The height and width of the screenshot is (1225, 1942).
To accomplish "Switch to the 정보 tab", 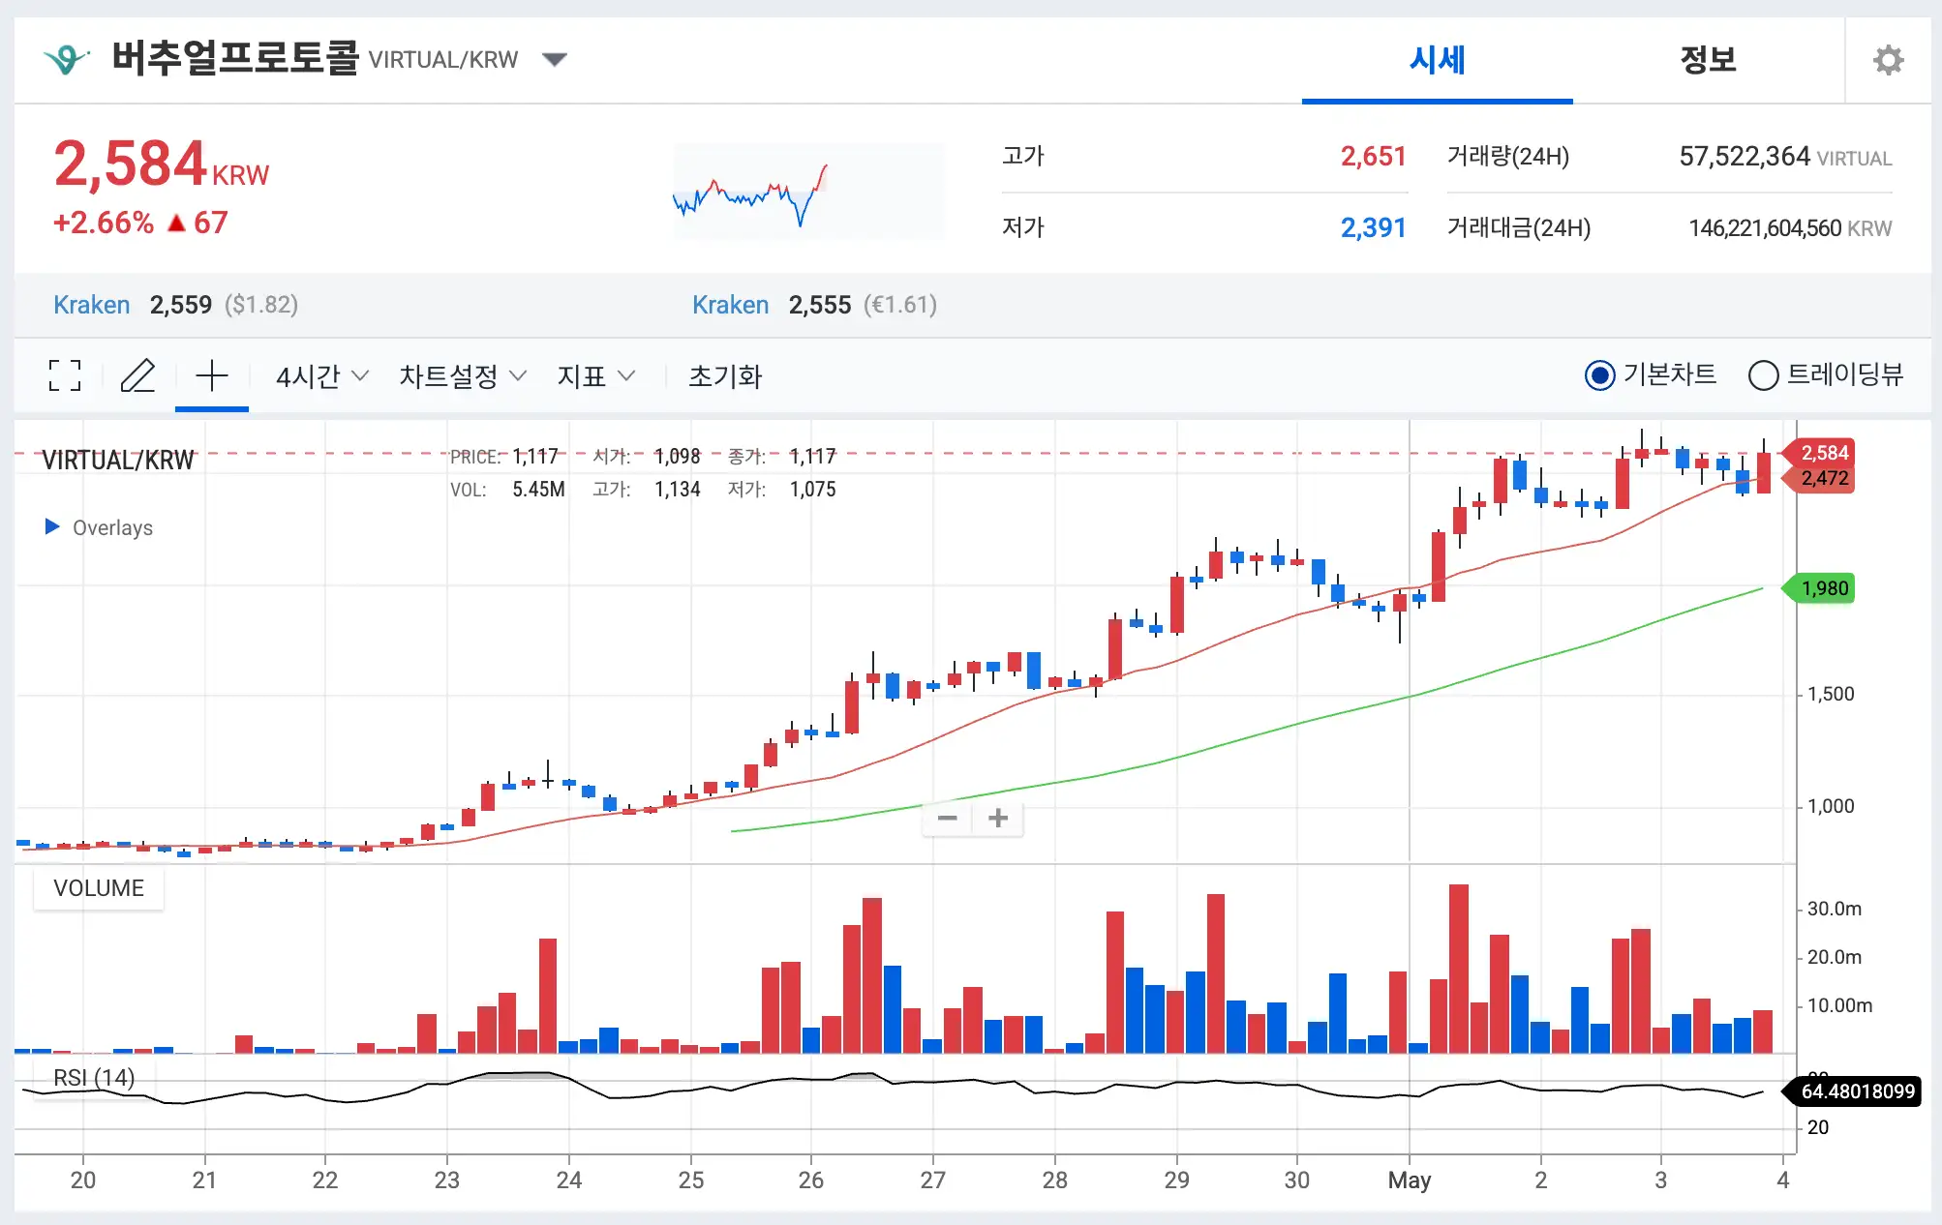I will [x=1708, y=60].
